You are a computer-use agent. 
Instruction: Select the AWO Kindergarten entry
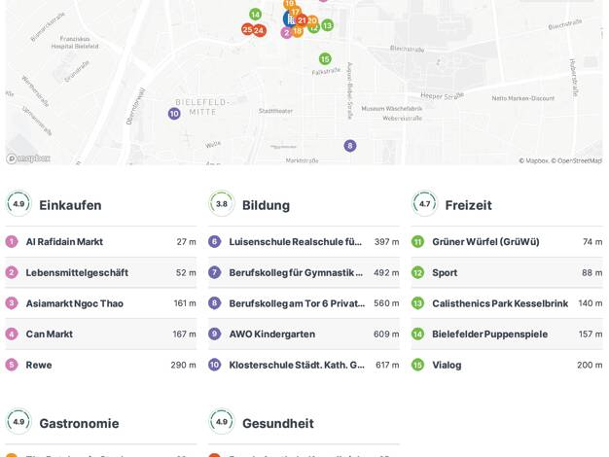pos(272,334)
